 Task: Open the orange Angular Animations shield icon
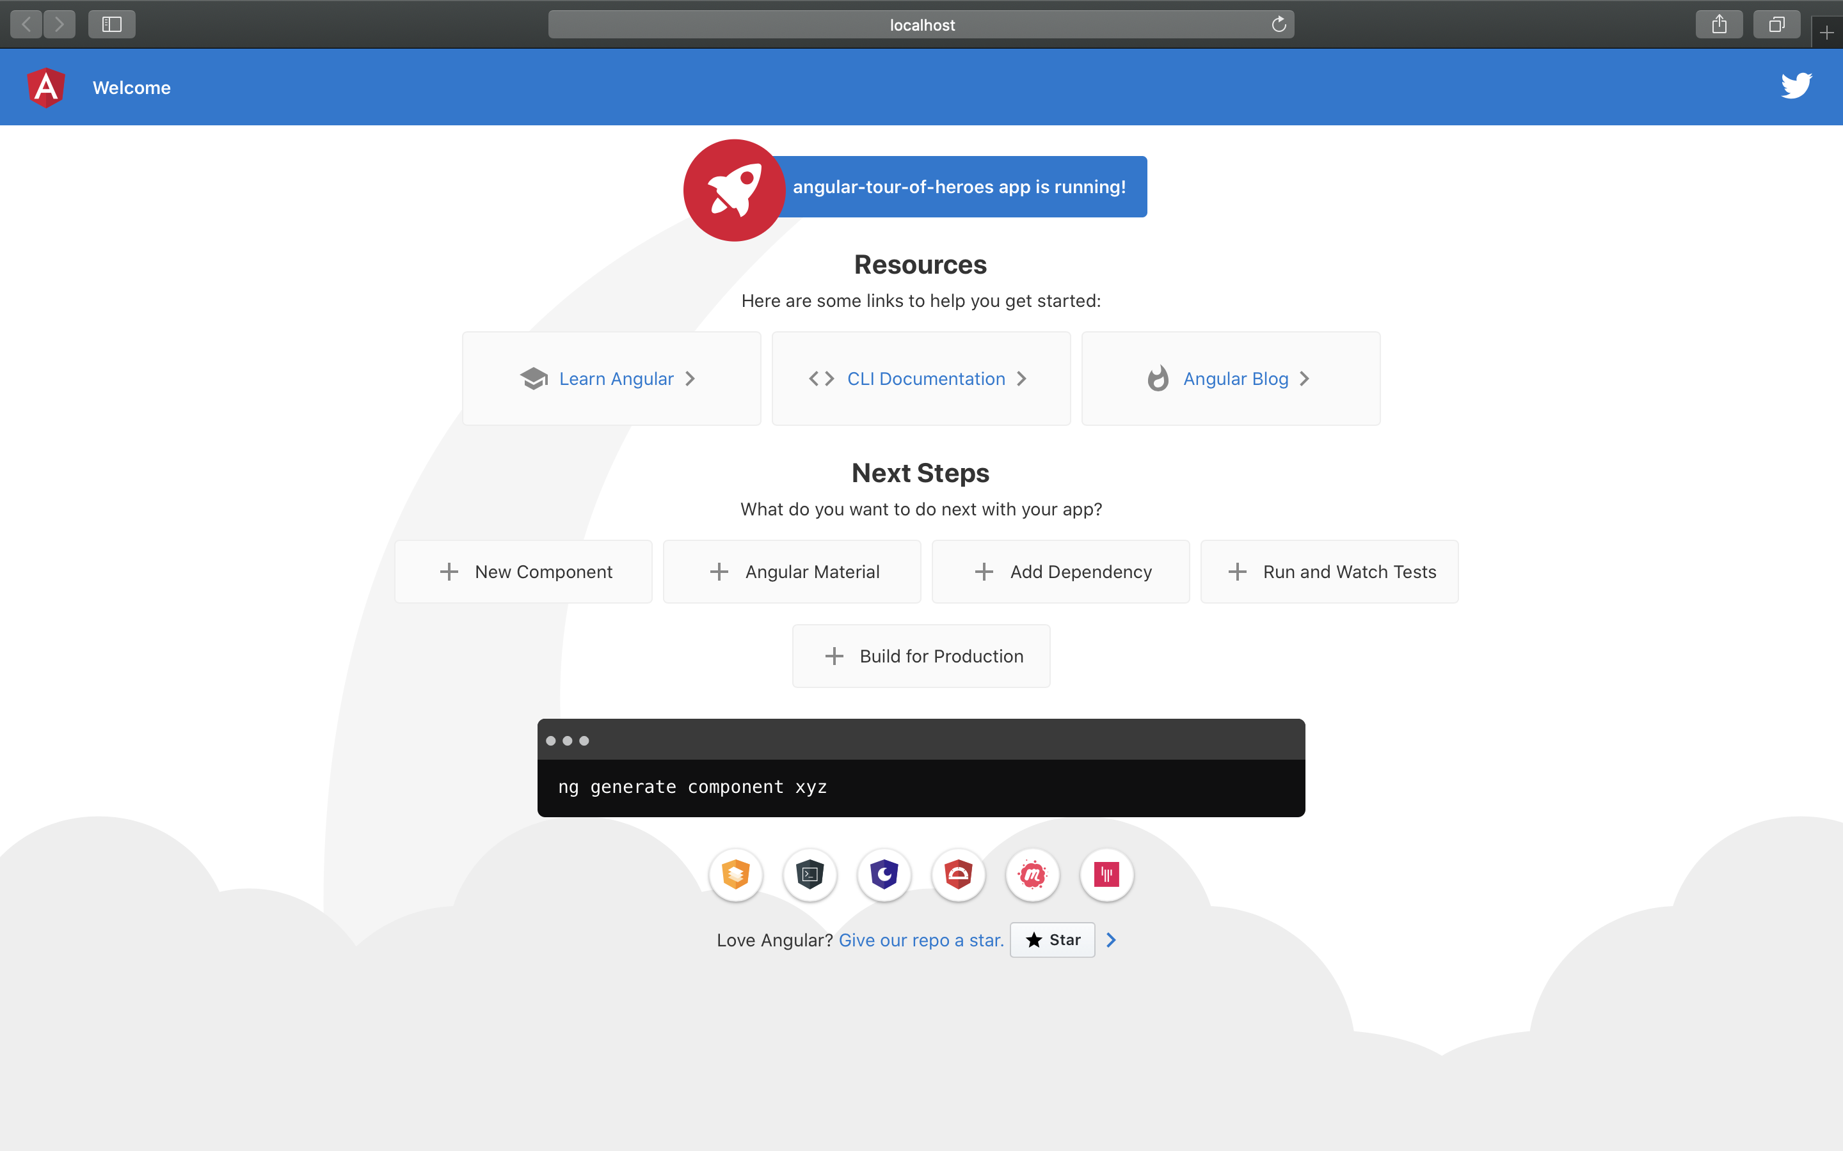click(736, 875)
